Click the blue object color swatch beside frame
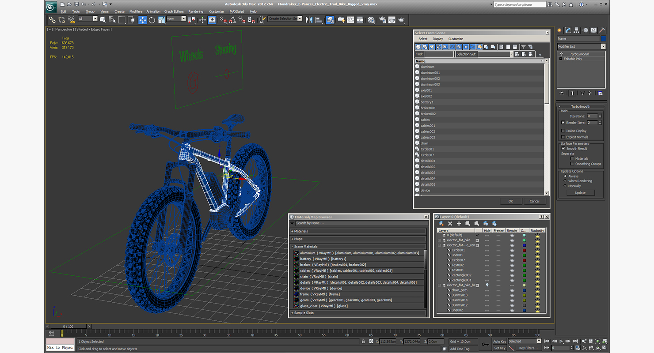654x353 pixels. tap(603, 38)
